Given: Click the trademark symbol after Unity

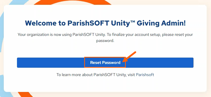Looking at the screenshot, I should (x=133, y=21).
